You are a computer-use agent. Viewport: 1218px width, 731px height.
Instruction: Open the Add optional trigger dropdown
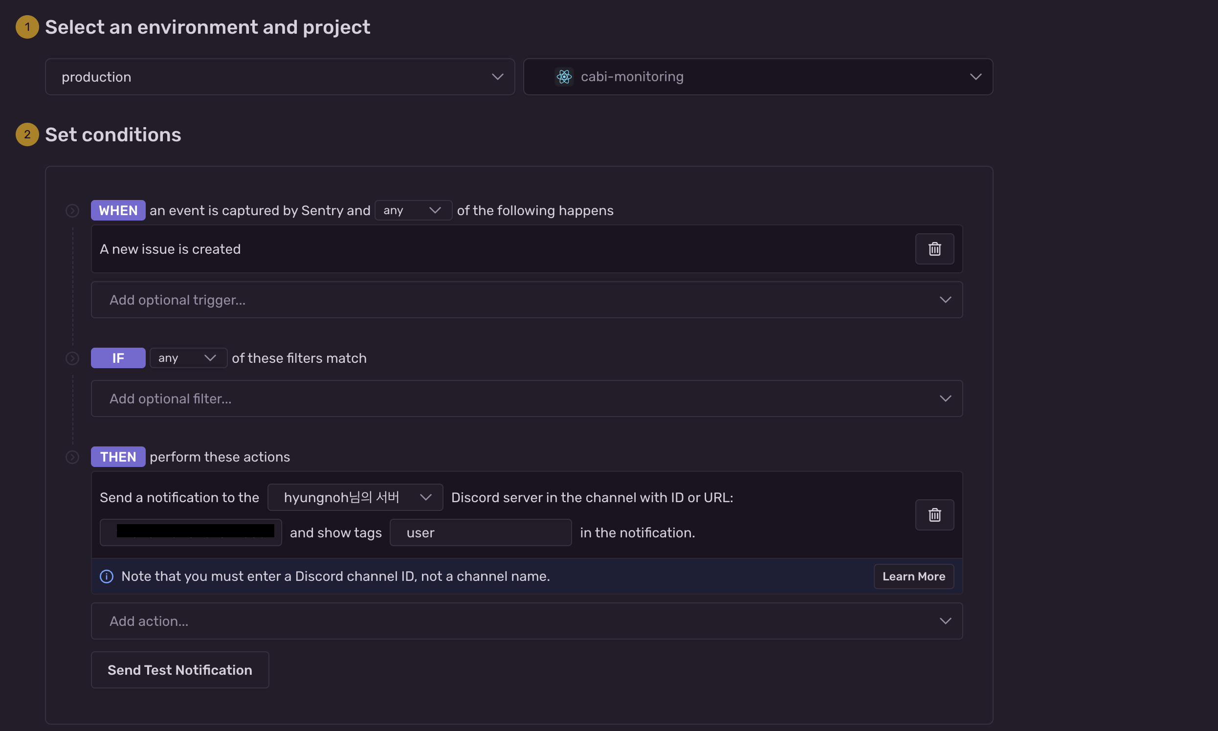coord(526,300)
